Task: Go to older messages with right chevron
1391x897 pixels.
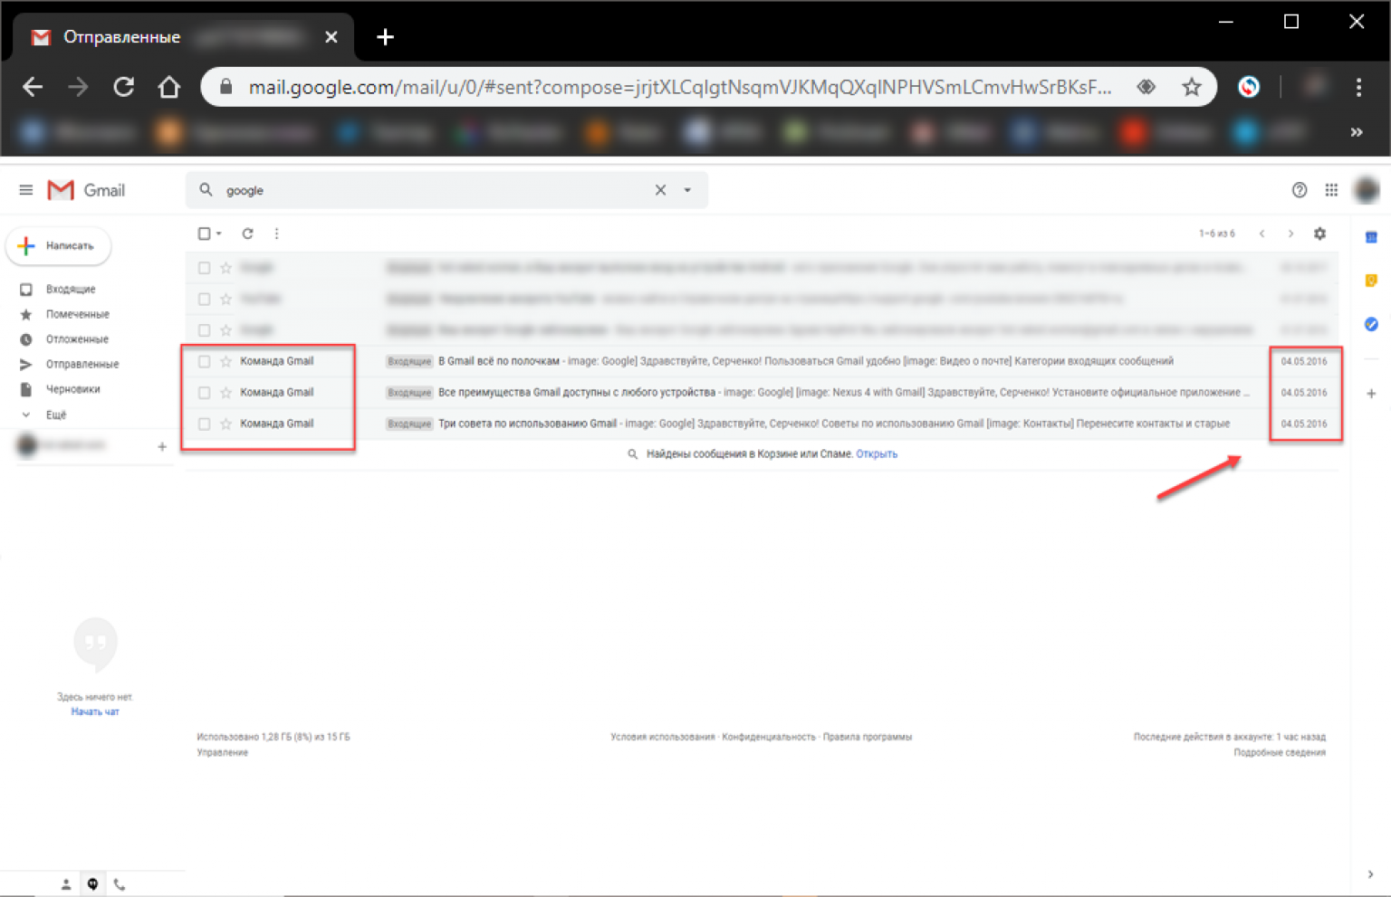Action: click(1290, 234)
